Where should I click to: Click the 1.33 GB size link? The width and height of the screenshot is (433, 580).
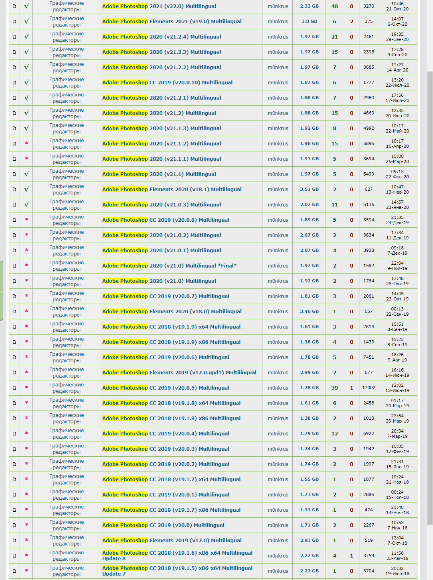[x=310, y=510]
